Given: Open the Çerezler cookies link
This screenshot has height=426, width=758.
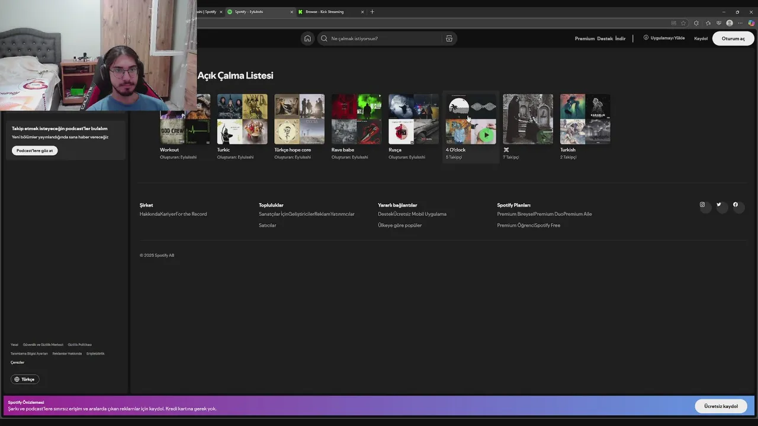Looking at the screenshot, I should click(x=17, y=363).
